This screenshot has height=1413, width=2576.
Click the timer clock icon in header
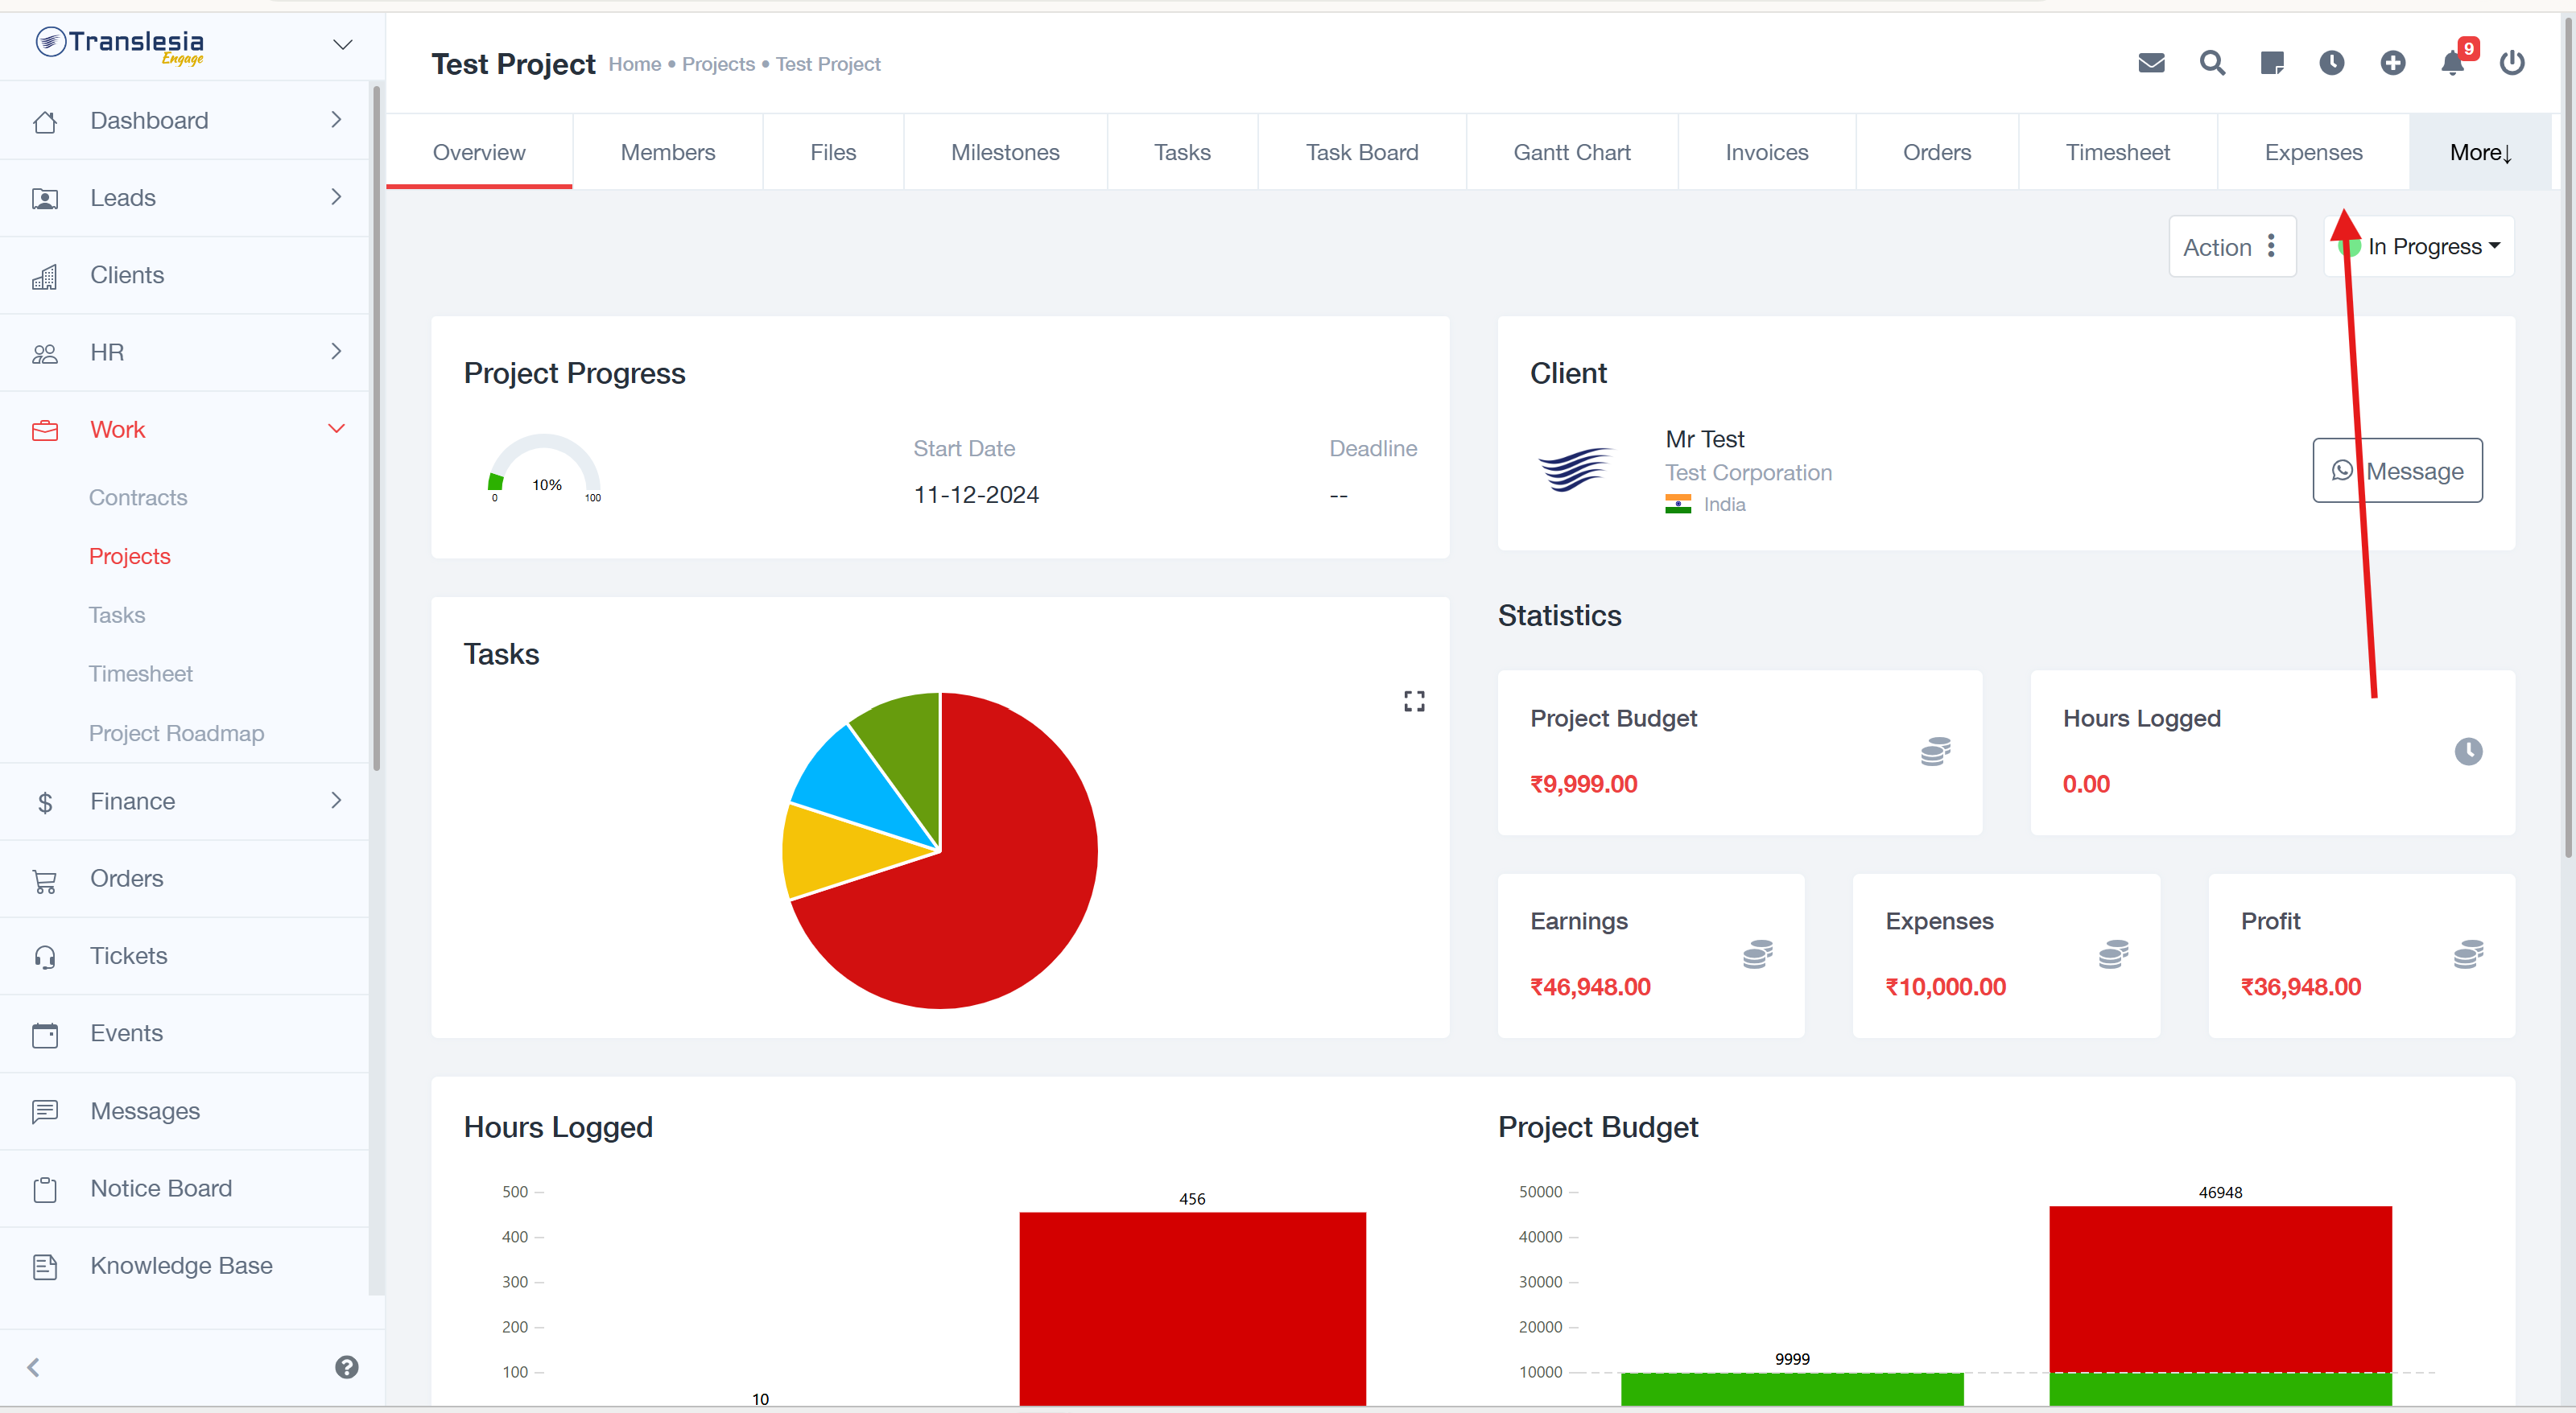2332,64
